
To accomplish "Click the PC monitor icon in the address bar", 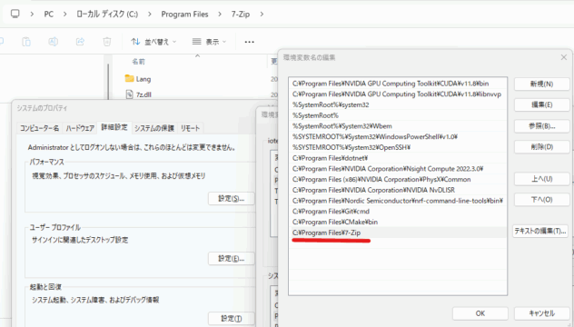I will [x=15, y=14].
